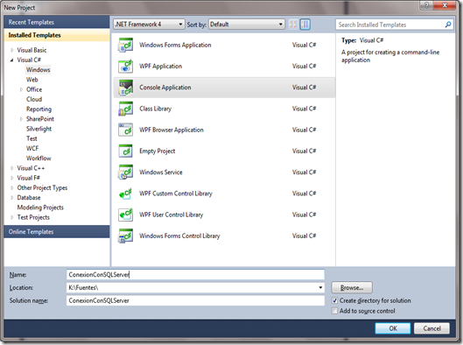Viewport: 463px width, 345px height.
Task: Select Class Library template name
Action: click(x=155, y=109)
